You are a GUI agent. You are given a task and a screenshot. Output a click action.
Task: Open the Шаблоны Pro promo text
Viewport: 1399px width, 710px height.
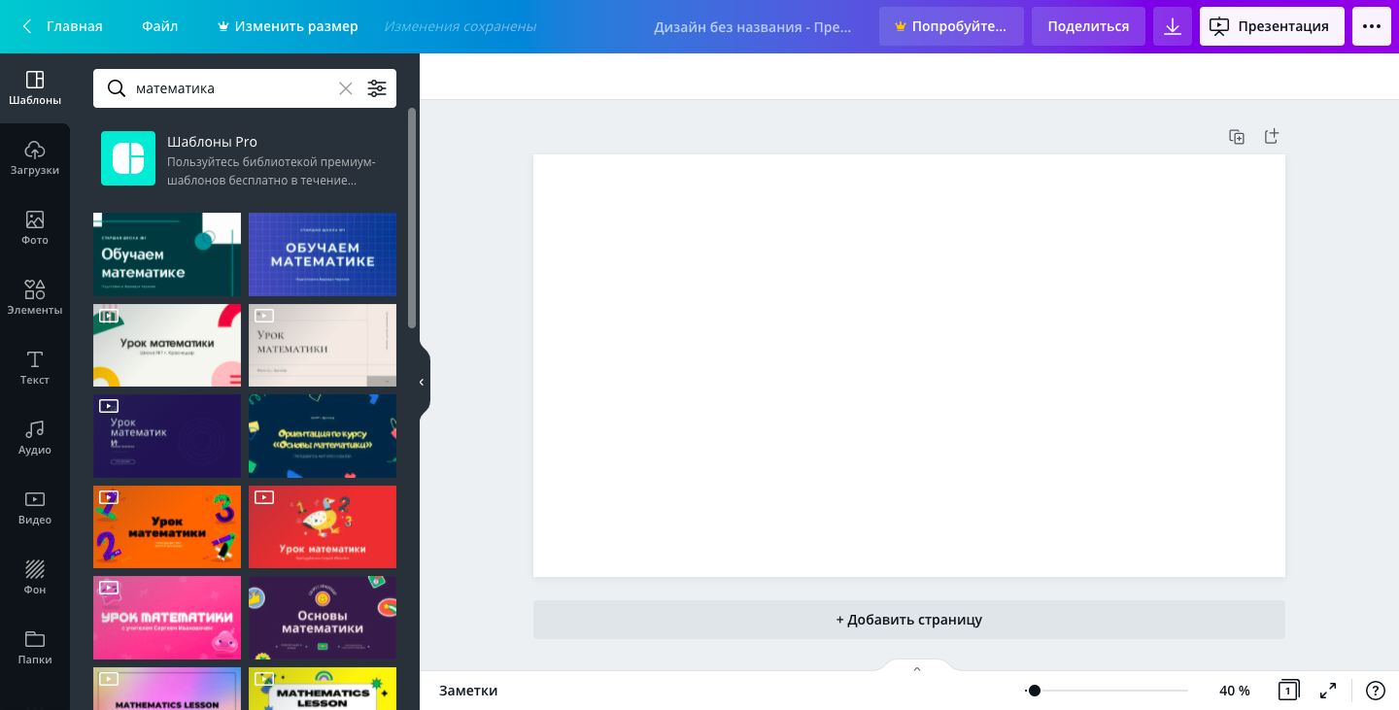point(272,159)
